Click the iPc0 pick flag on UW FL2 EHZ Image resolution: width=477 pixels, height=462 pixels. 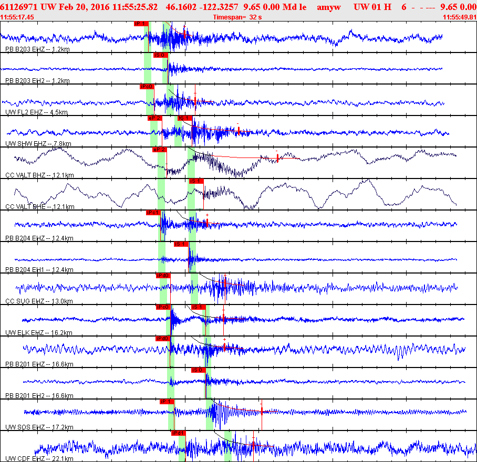click(147, 87)
